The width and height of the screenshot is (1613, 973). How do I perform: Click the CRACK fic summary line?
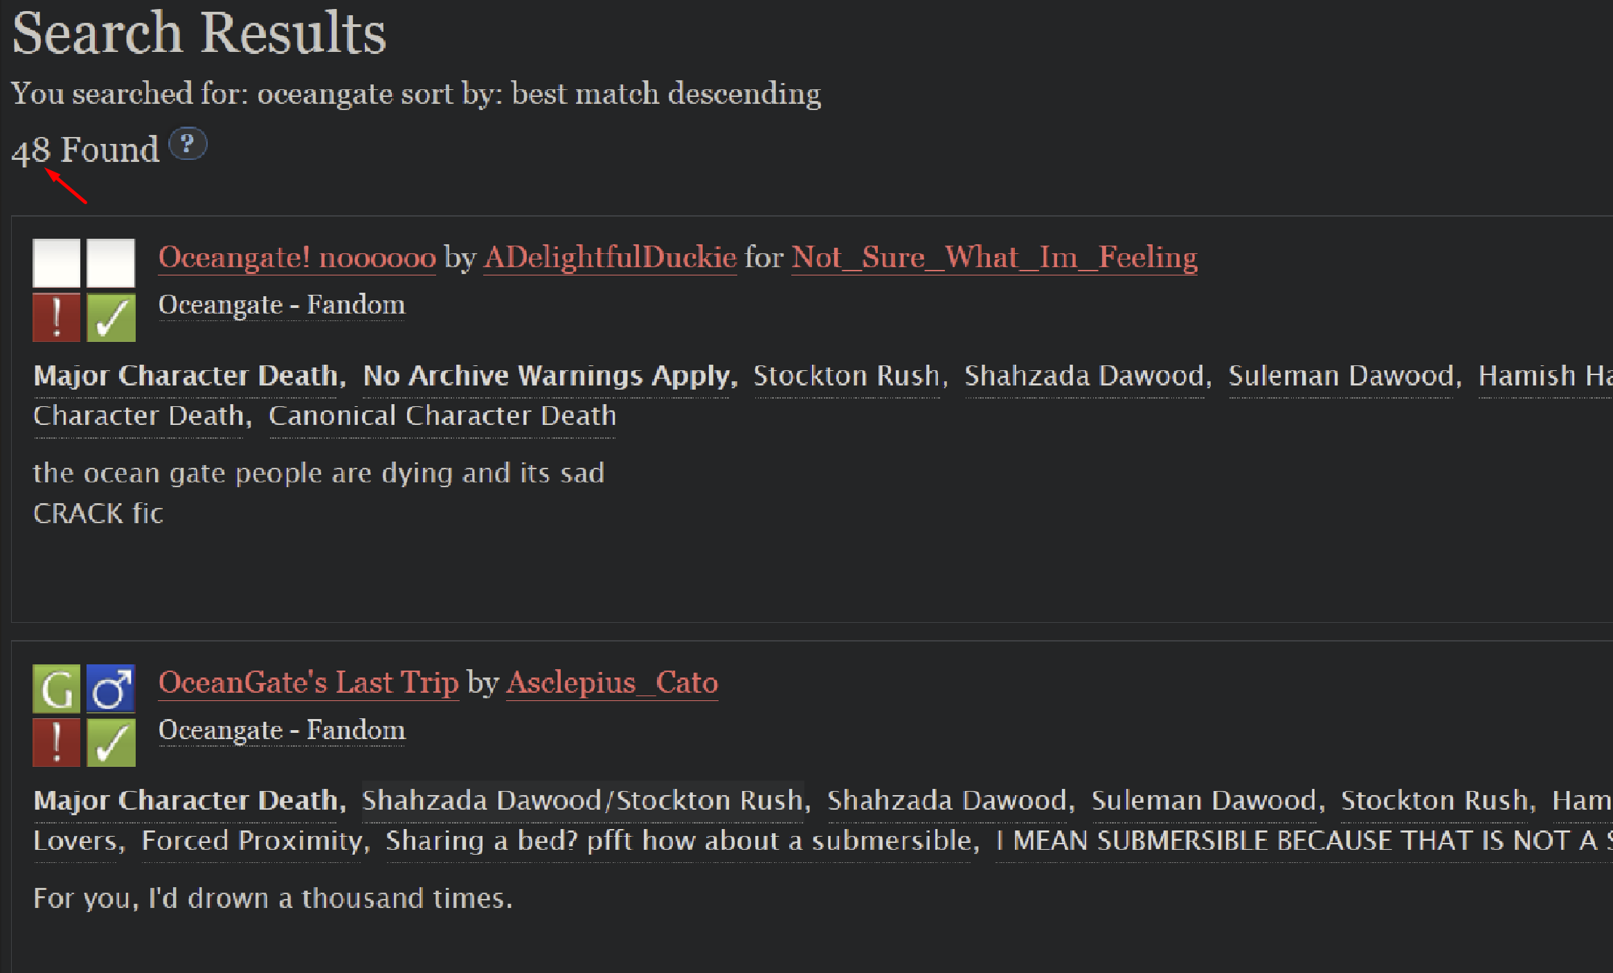click(x=98, y=513)
